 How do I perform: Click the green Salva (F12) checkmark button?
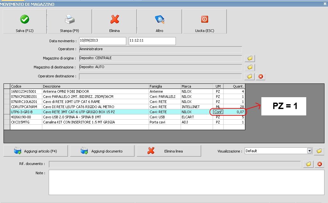(25, 21)
